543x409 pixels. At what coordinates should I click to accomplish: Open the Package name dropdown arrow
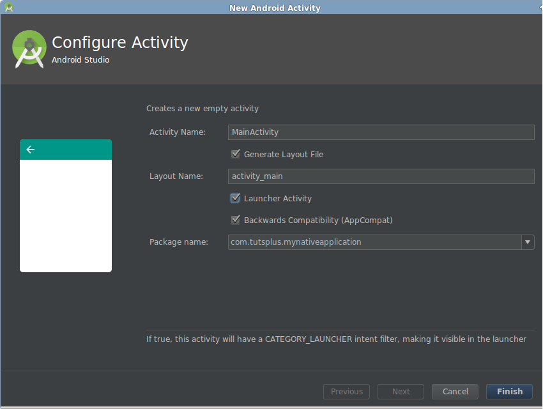528,242
